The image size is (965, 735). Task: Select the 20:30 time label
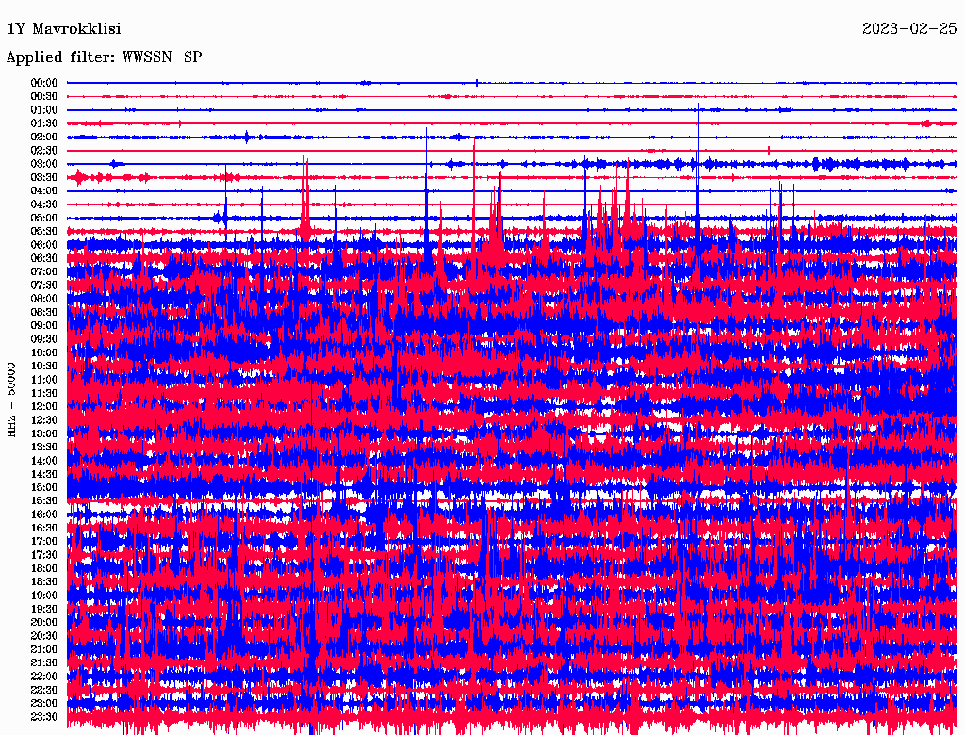click(x=44, y=636)
